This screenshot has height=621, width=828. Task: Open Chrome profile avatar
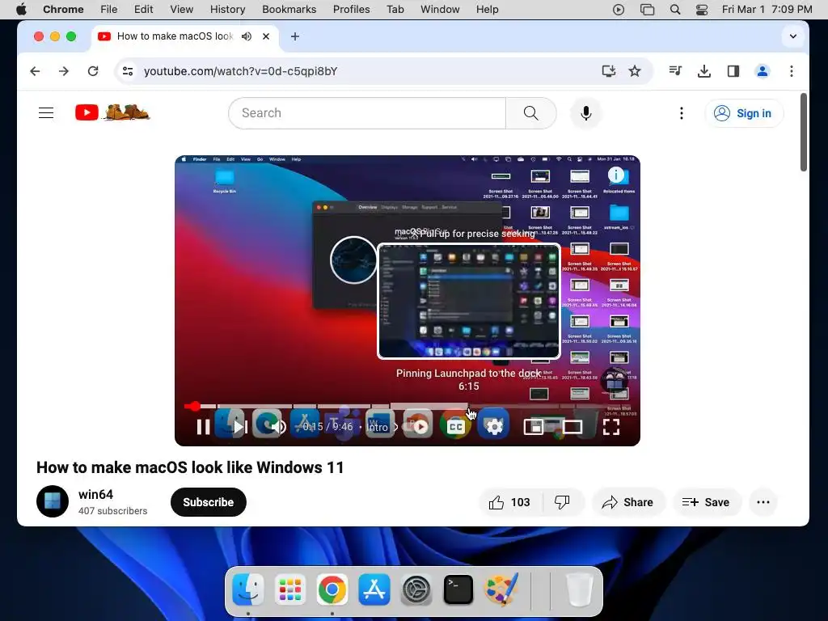click(762, 71)
